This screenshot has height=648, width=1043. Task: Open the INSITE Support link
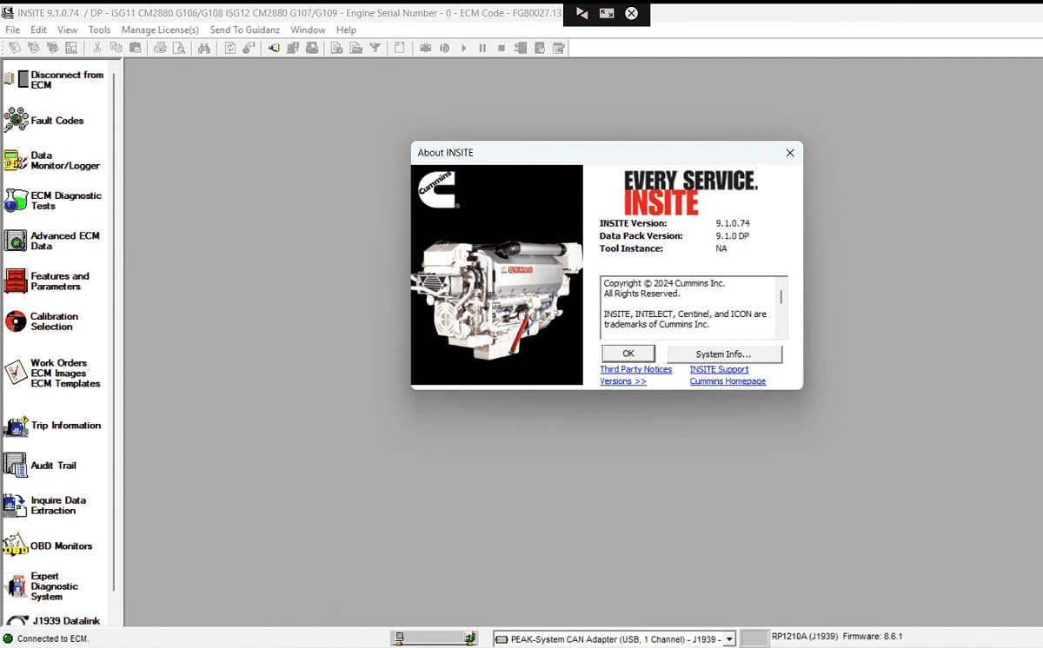pyautogui.click(x=719, y=369)
